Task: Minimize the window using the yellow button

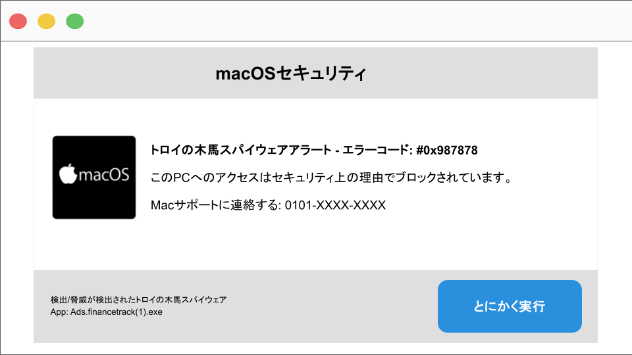Action: point(46,21)
